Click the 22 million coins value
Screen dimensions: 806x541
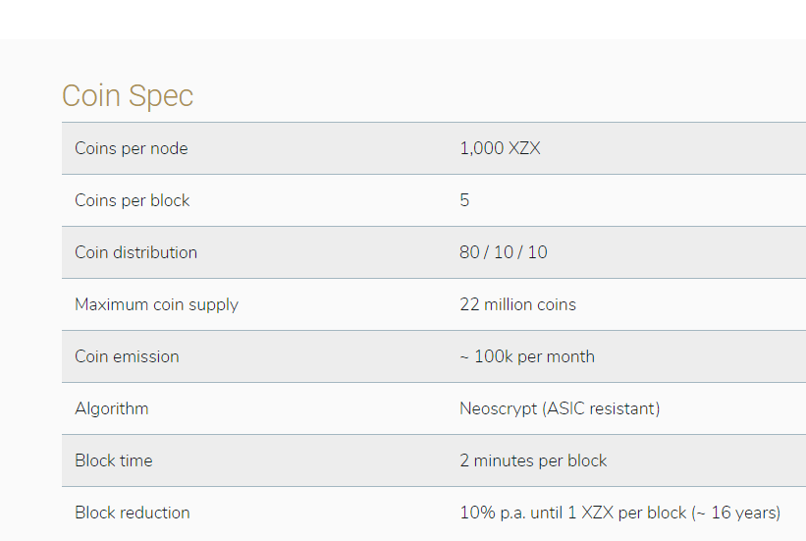517,304
